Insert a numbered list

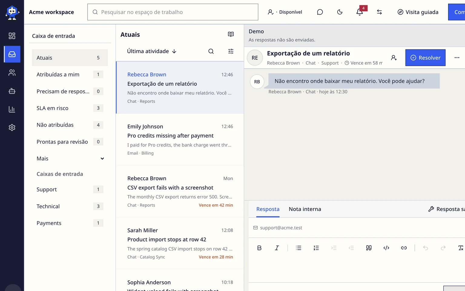(316, 248)
